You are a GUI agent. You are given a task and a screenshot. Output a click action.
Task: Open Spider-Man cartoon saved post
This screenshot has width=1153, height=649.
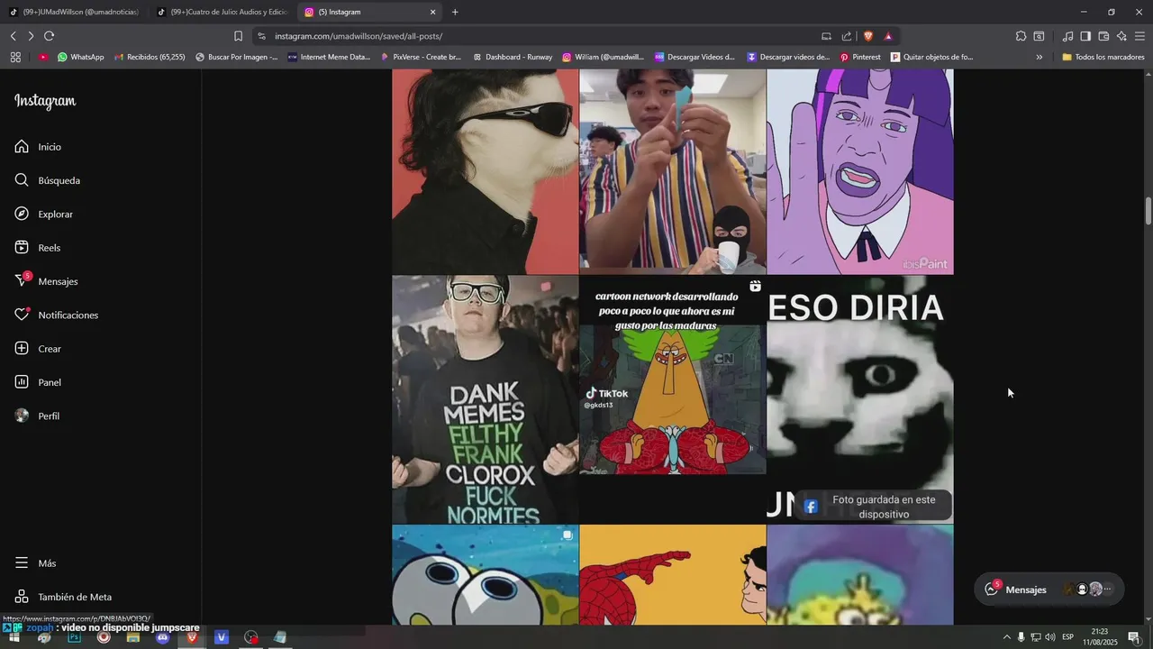(x=672, y=575)
